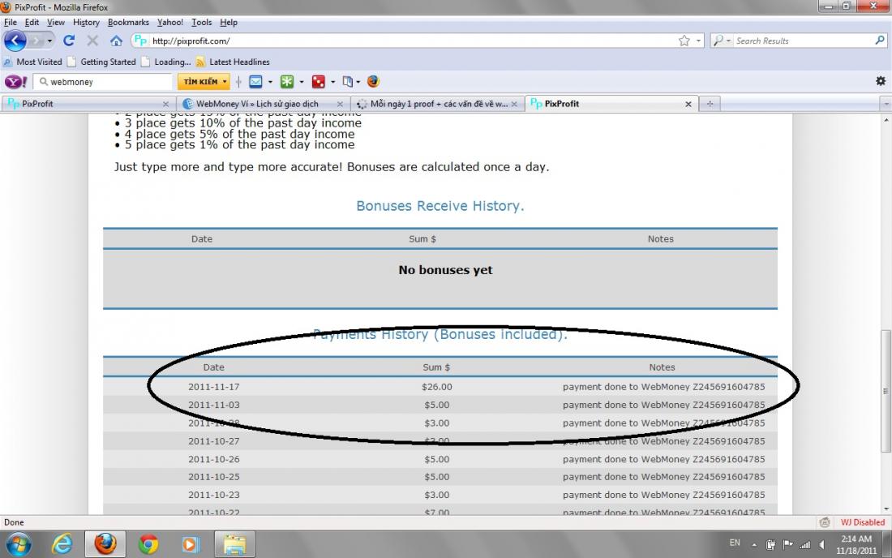Image resolution: width=892 pixels, height=558 pixels.
Task: Open Most Visited bookmarks
Action: 32,62
